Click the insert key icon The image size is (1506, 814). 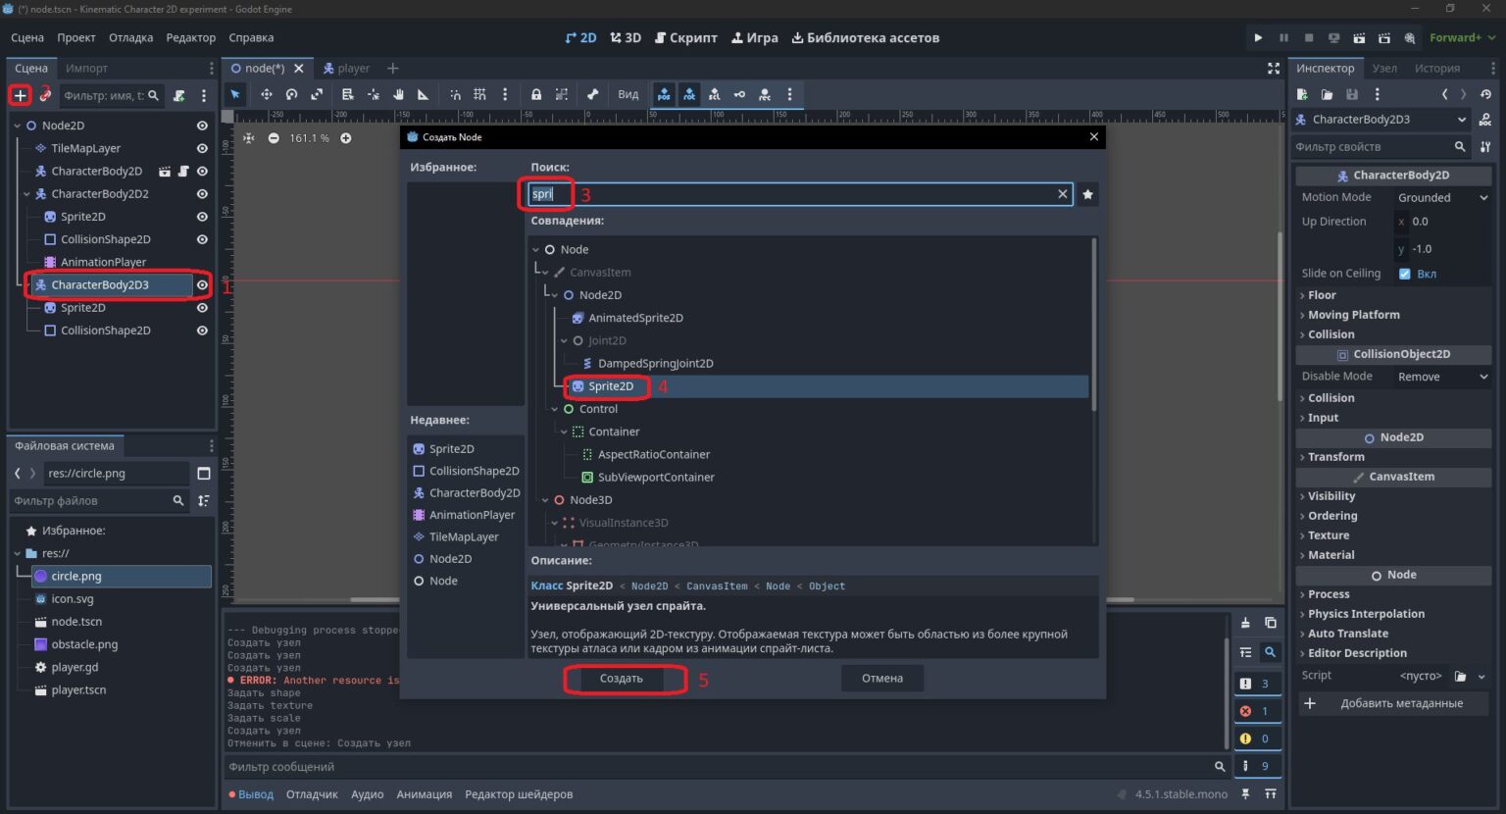point(739,95)
